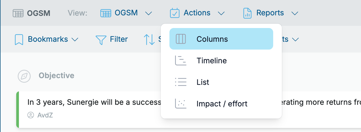Select List view in the menu
The image size is (361, 132).
(221, 82)
